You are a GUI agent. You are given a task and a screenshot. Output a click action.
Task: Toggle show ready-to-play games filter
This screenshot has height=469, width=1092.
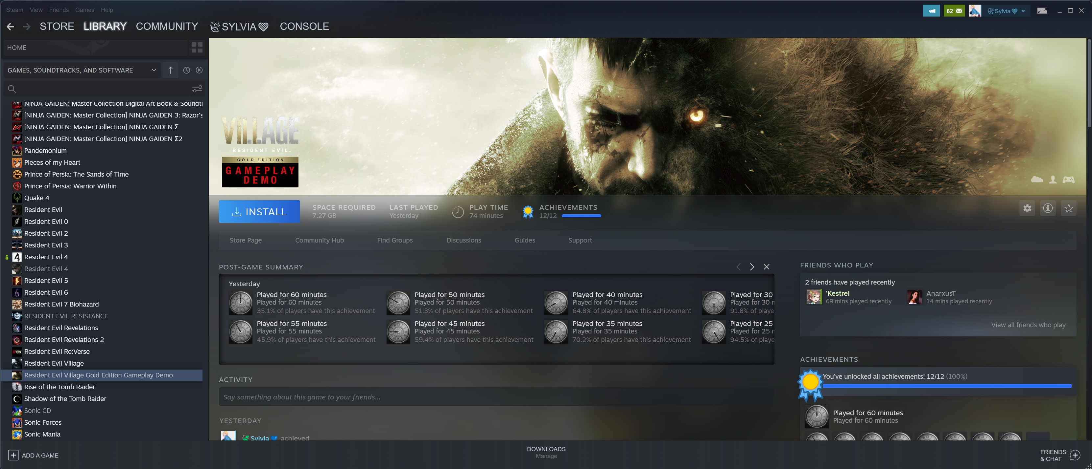coord(199,70)
